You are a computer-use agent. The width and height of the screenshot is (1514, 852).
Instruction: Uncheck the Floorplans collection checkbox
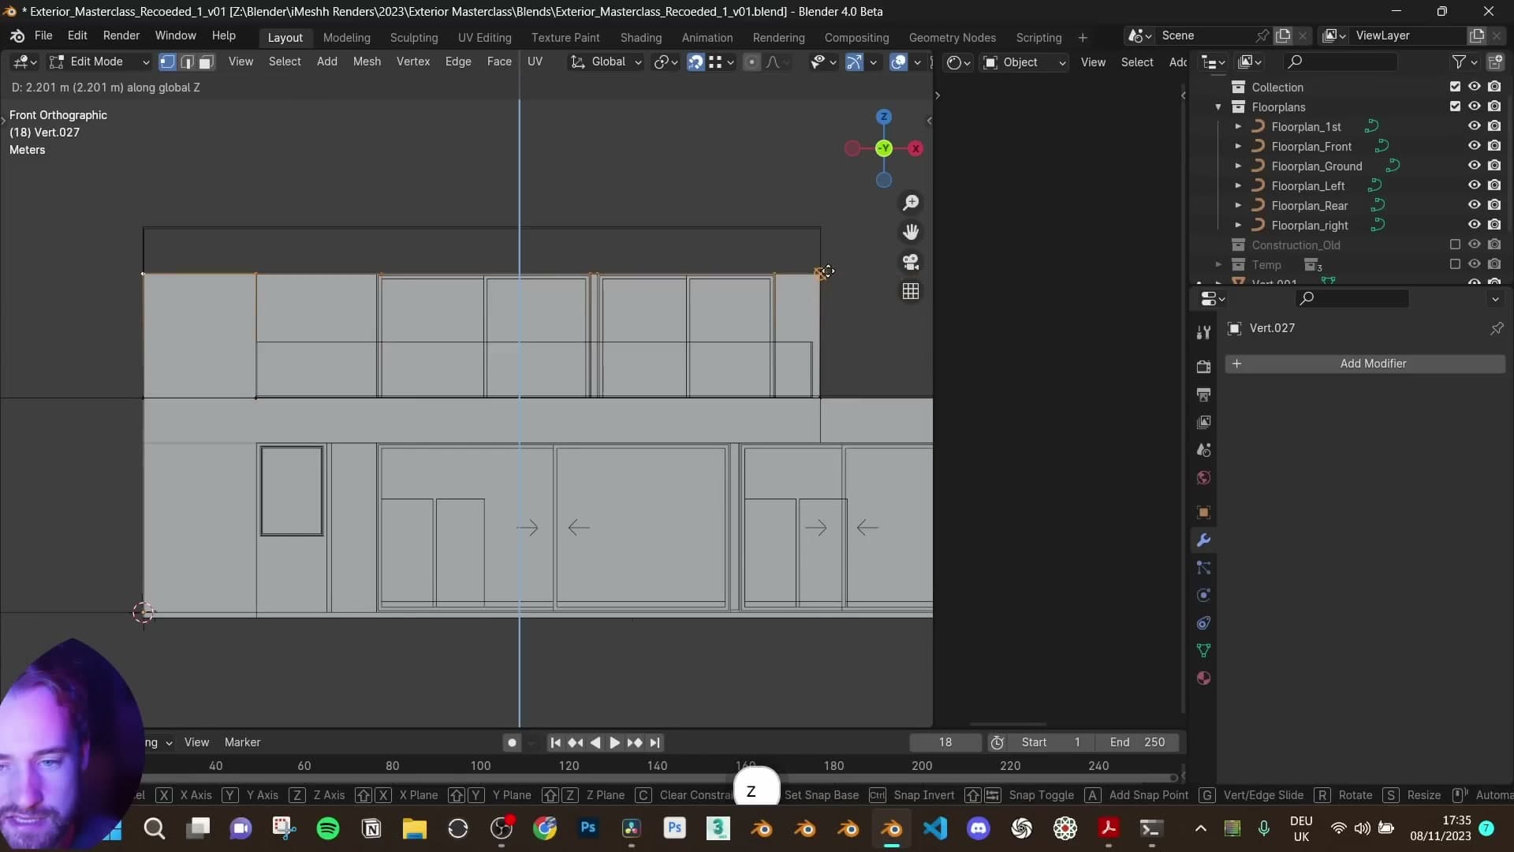tap(1455, 106)
